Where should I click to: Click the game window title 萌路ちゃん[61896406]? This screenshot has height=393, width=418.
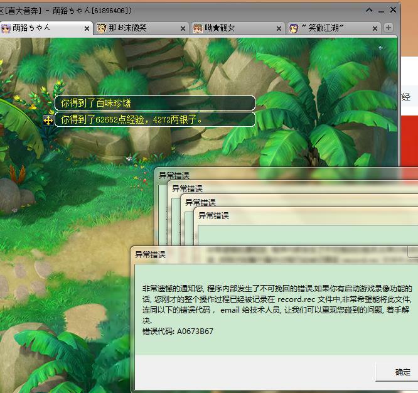[92, 11]
